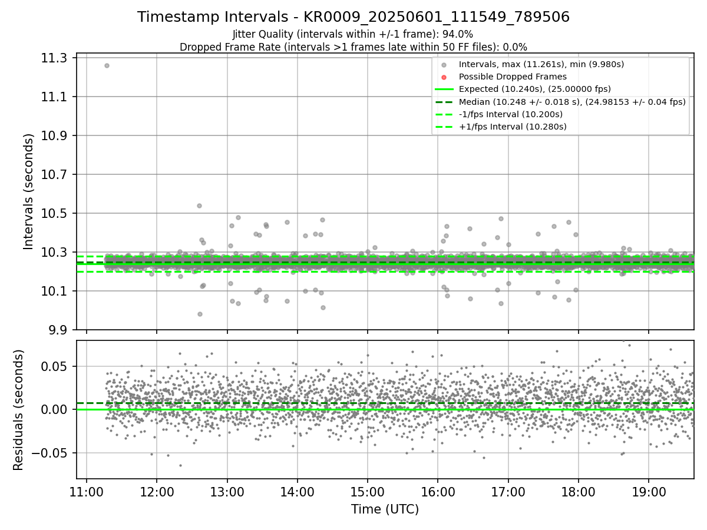Image resolution: width=707 pixels, height=530 pixels.
Task: Click the x-axis tick label '11:00'
Action: click(x=87, y=492)
